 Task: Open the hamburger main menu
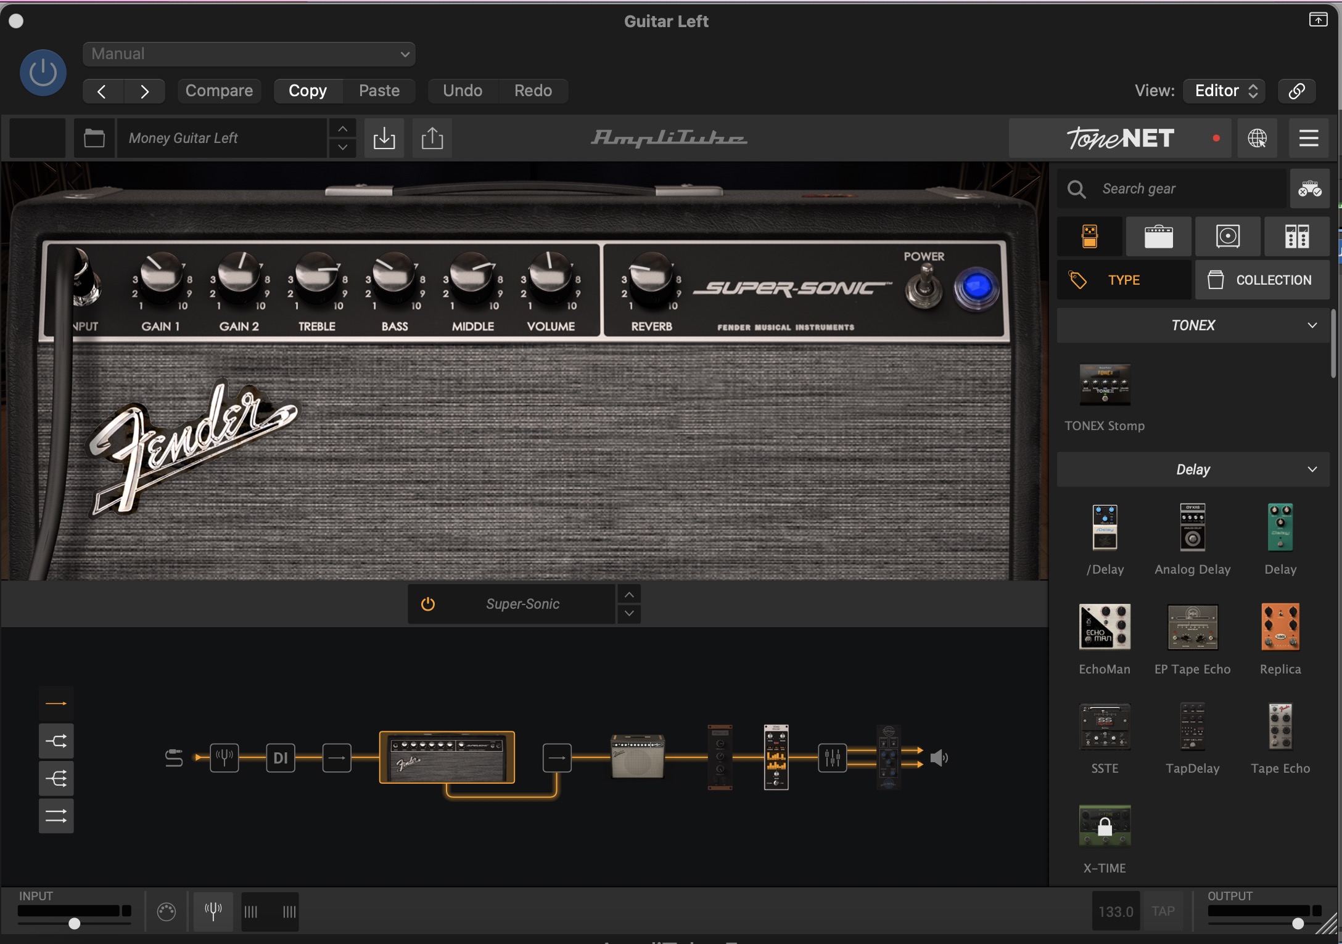pos(1309,138)
